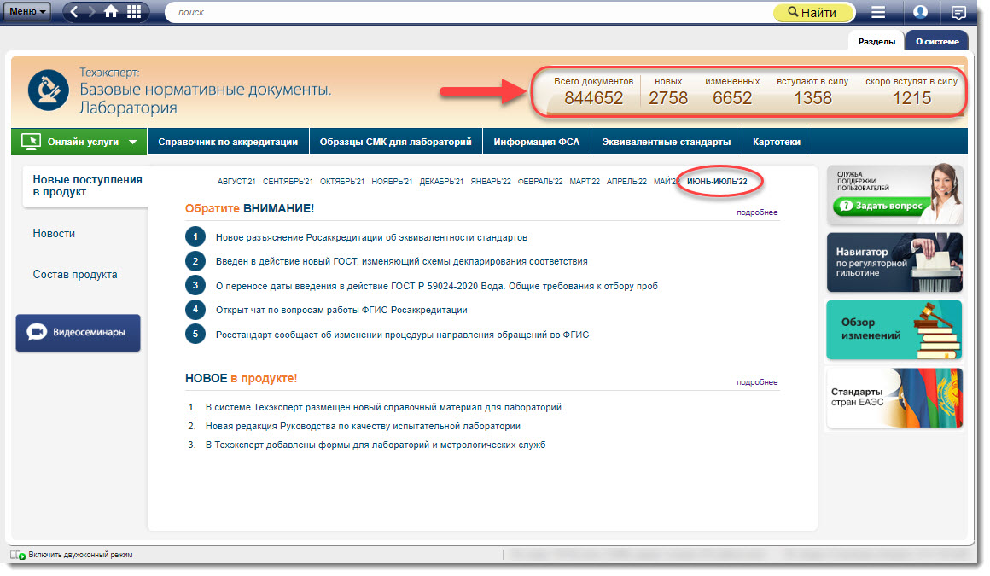Click the измененных documents count 6652

[732, 98]
